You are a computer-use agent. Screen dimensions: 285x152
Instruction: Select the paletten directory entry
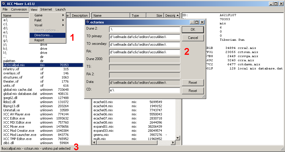(x=9, y=61)
